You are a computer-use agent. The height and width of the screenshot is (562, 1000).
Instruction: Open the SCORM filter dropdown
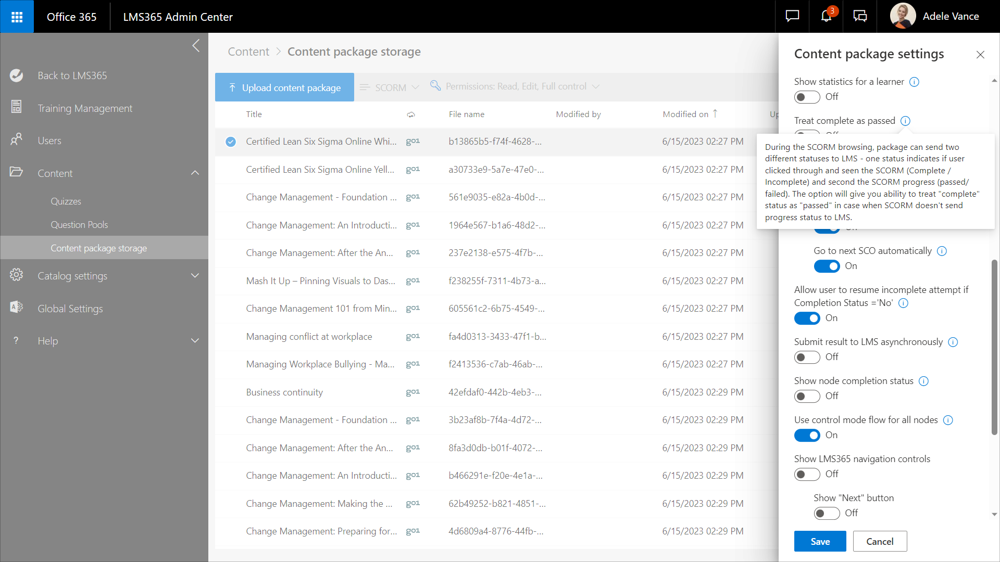click(390, 87)
